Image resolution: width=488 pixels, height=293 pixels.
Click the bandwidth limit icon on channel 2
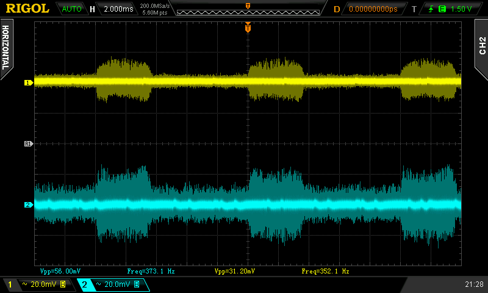pyautogui.click(x=137, y=284)
